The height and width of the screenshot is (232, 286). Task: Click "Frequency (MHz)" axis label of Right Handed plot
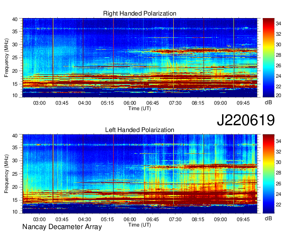click(x=6, y=58)
